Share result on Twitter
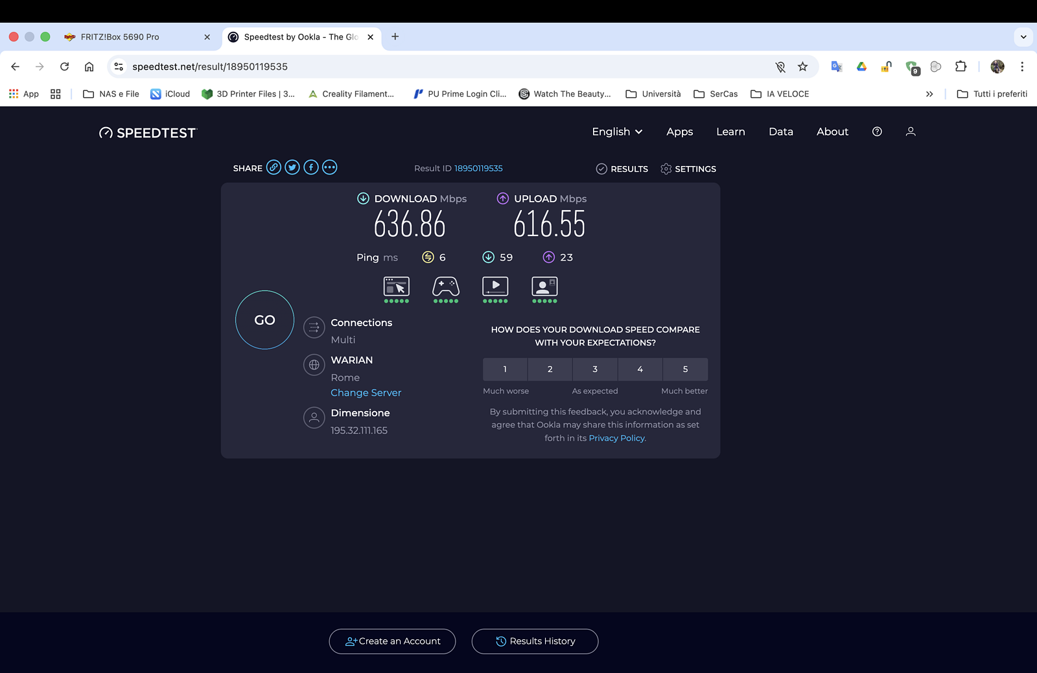 point(292,167)
